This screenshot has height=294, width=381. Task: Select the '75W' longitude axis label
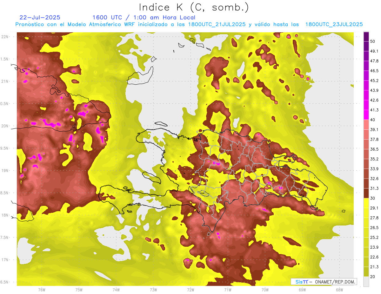[x=79, y=290]
